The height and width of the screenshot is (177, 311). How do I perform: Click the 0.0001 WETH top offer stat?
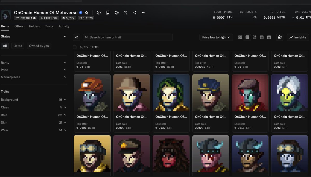click(274, 17)
